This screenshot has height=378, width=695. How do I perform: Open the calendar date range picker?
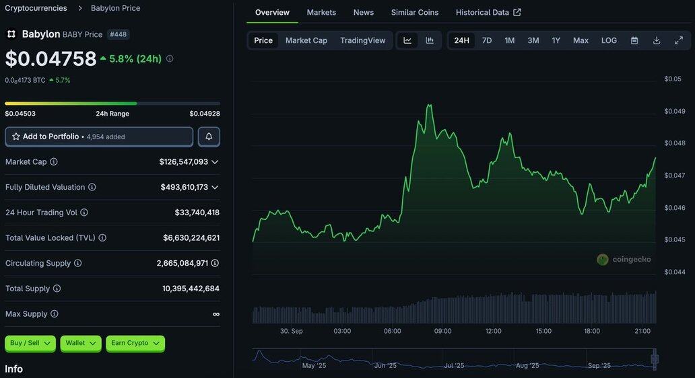tap(634, 40)
